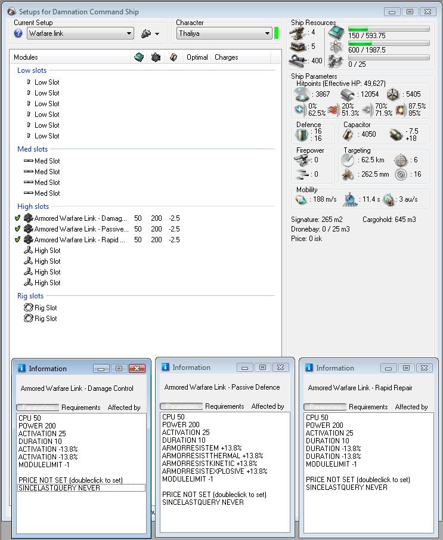Click the kinetic resistance icon
Viewport: 443px width, 540px height.
(x=368, y=110)
